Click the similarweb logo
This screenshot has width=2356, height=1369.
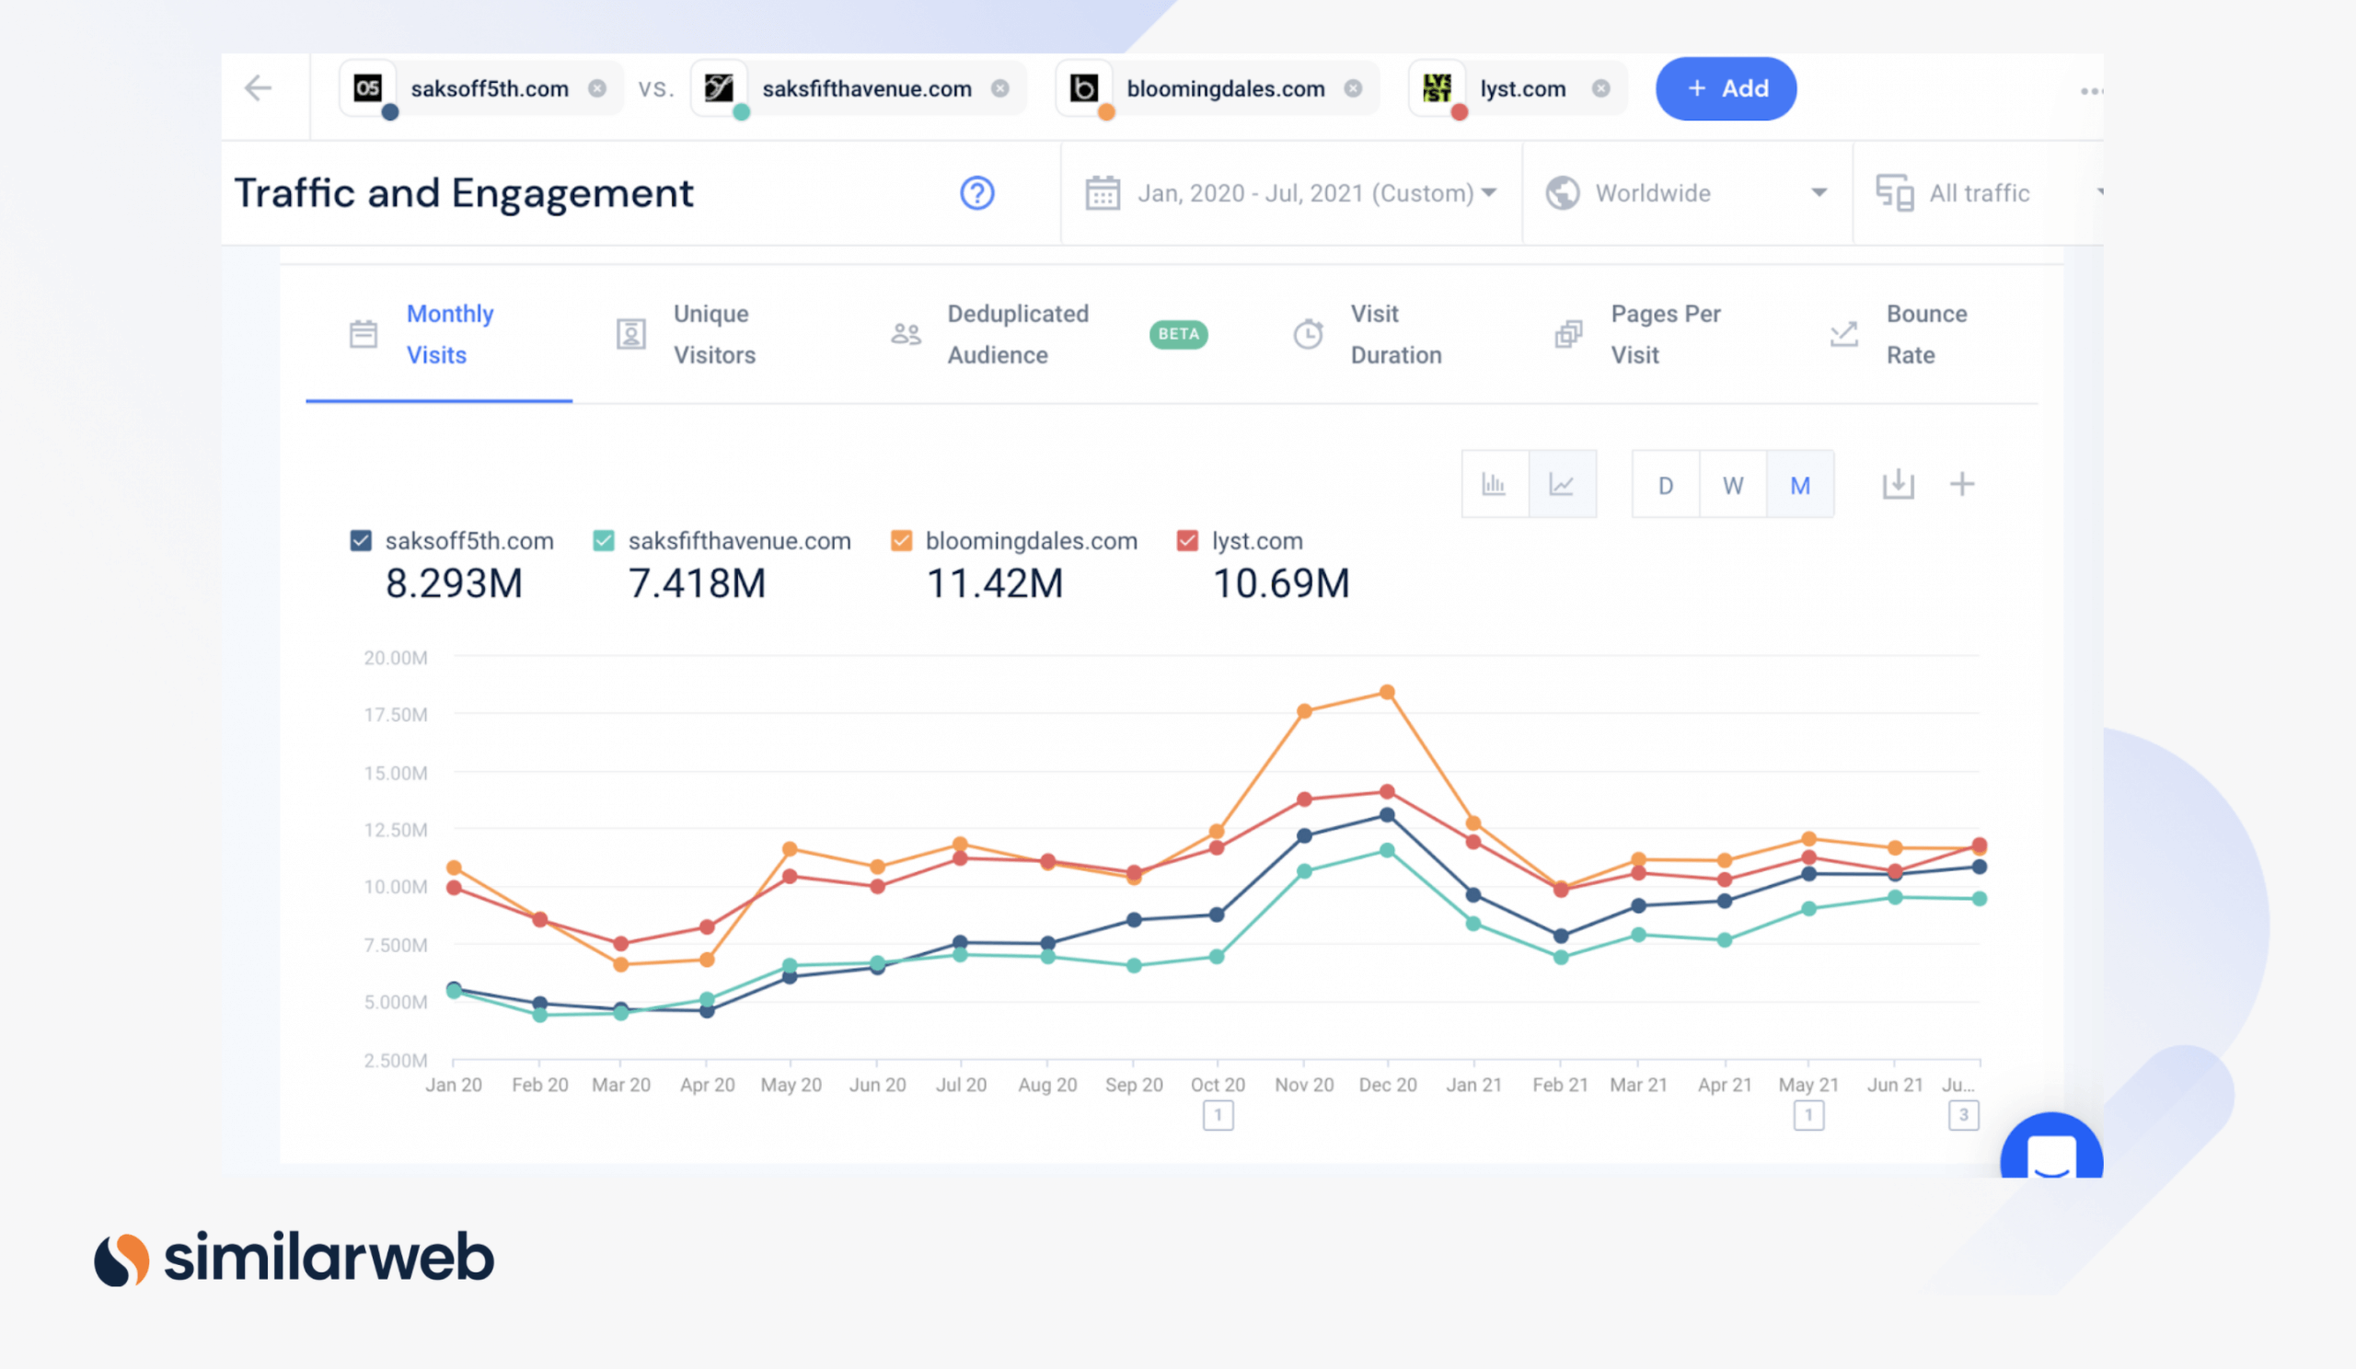coord(294,1259)
